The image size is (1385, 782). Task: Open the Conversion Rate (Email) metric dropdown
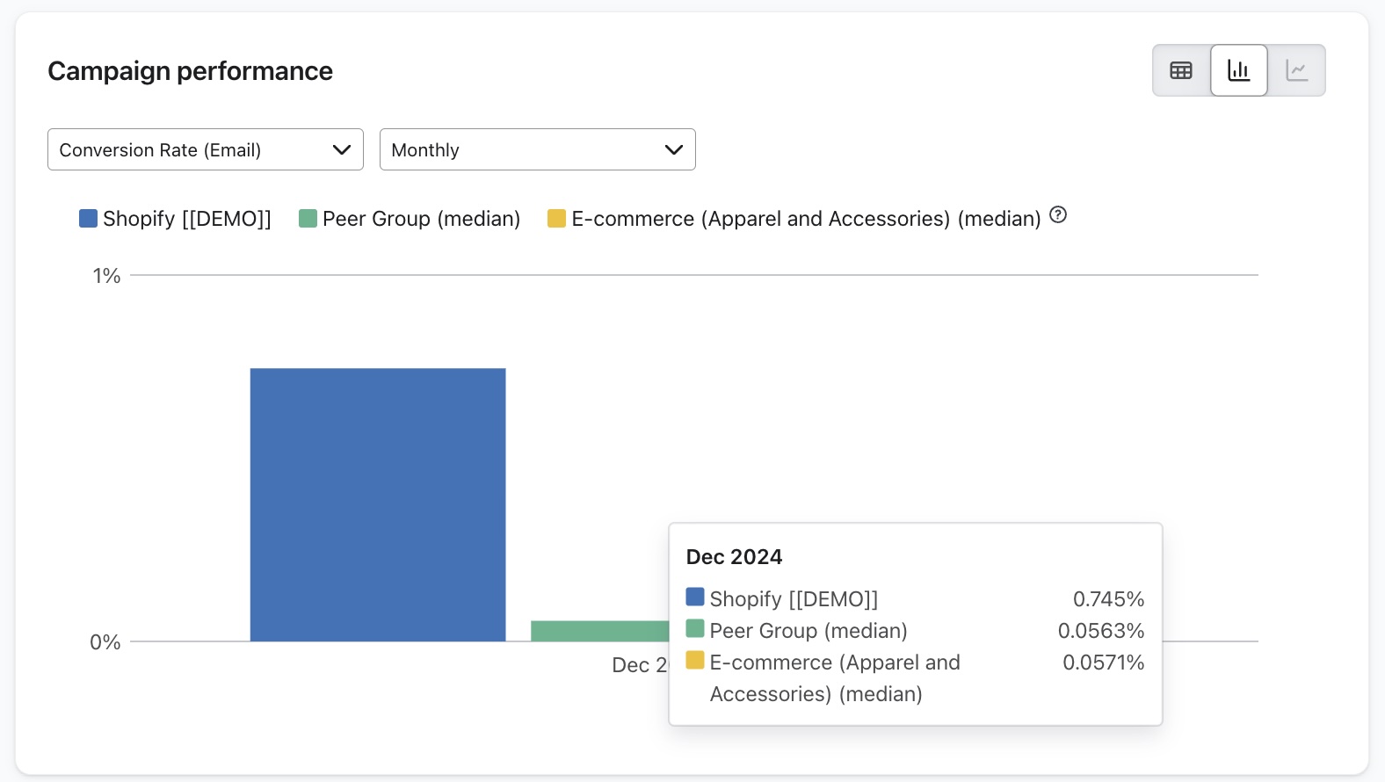click(205, 150)
